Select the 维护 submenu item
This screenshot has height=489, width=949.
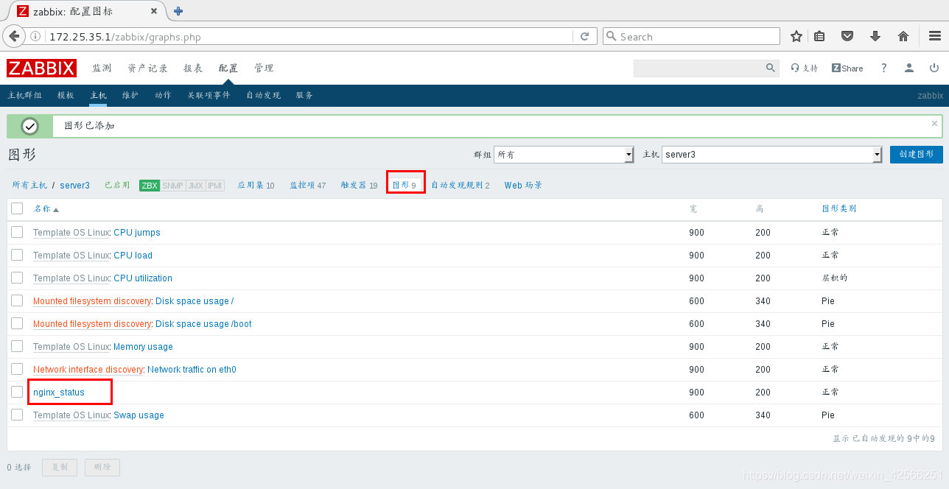click(x=130, y=96)
